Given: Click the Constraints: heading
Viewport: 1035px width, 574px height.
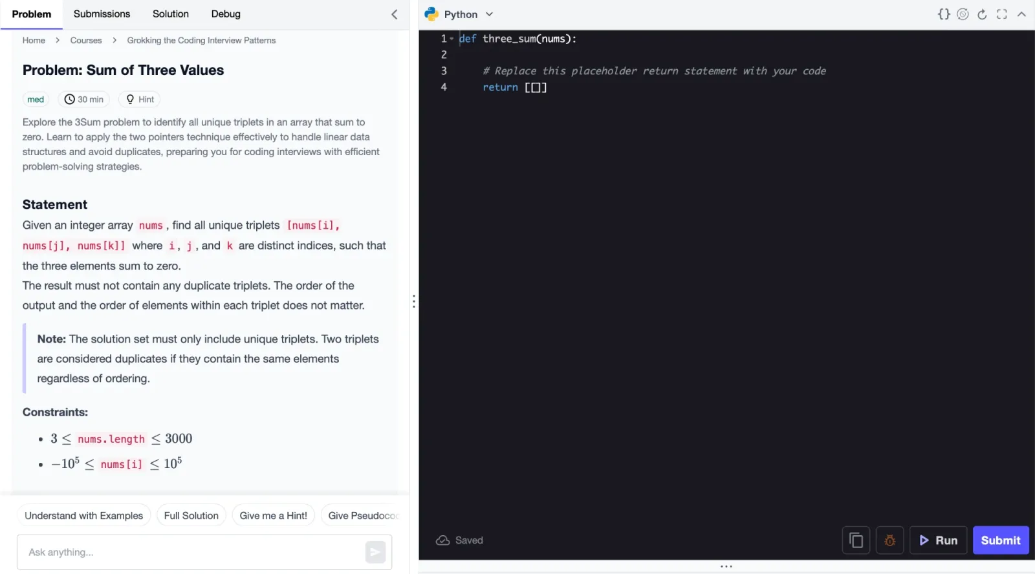Looking at the screenshot, I should [55, 412].
